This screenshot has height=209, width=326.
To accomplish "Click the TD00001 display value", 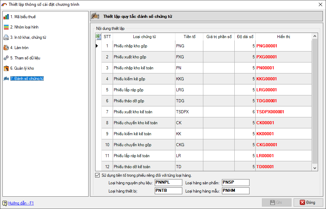I will coord(265,167).
